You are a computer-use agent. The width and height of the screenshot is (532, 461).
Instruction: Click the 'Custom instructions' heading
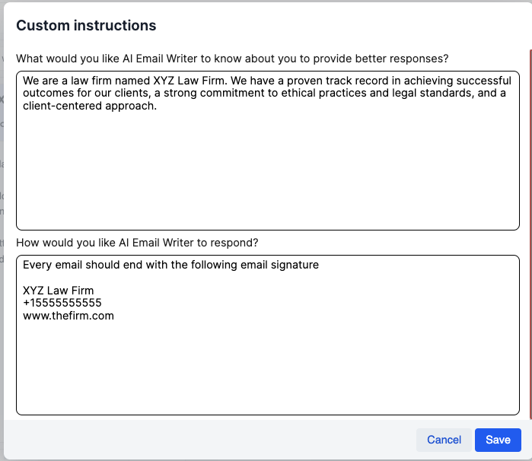point(86,26)
